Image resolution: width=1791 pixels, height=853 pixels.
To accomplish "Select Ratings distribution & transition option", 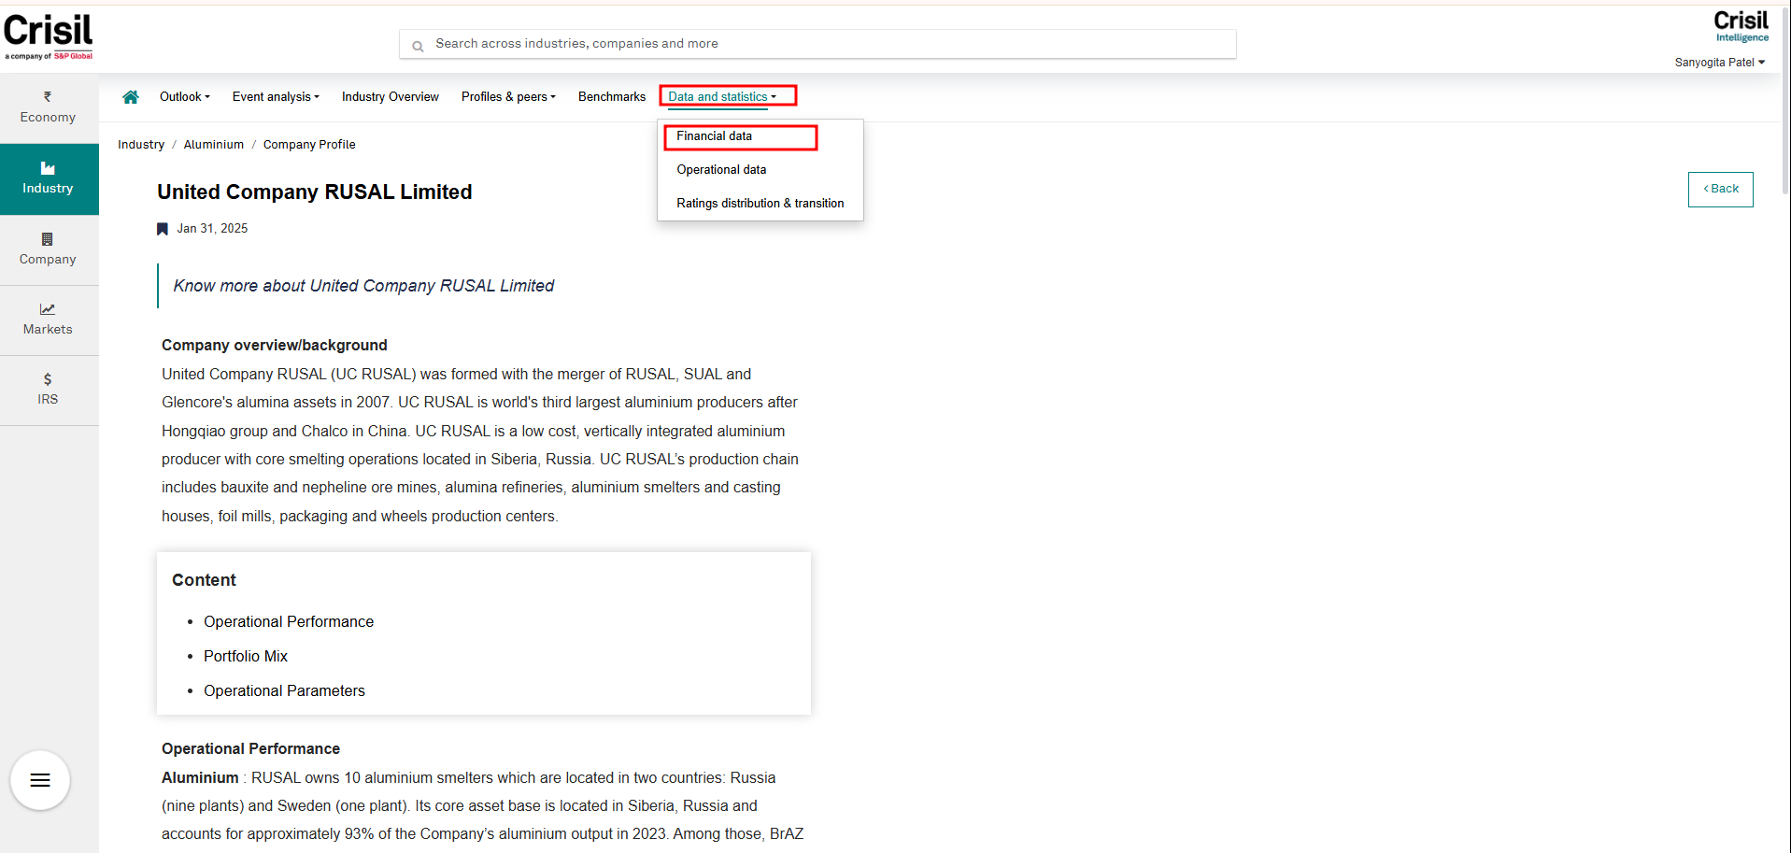I will point(760,204).
